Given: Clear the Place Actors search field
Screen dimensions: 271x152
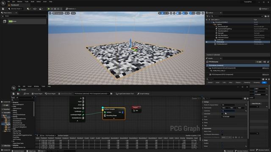Looking at the screenshot, I should [x=3, y=16].
